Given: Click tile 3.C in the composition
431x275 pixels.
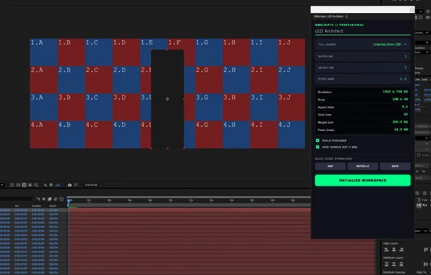Looking at the screenshot, I should 98,107.
